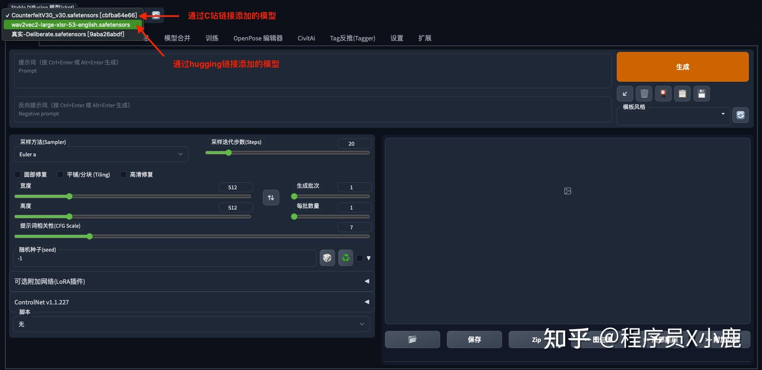Randomize seed with the dice icon
This screenshot has width=762, height=370.
pos(327,258)
